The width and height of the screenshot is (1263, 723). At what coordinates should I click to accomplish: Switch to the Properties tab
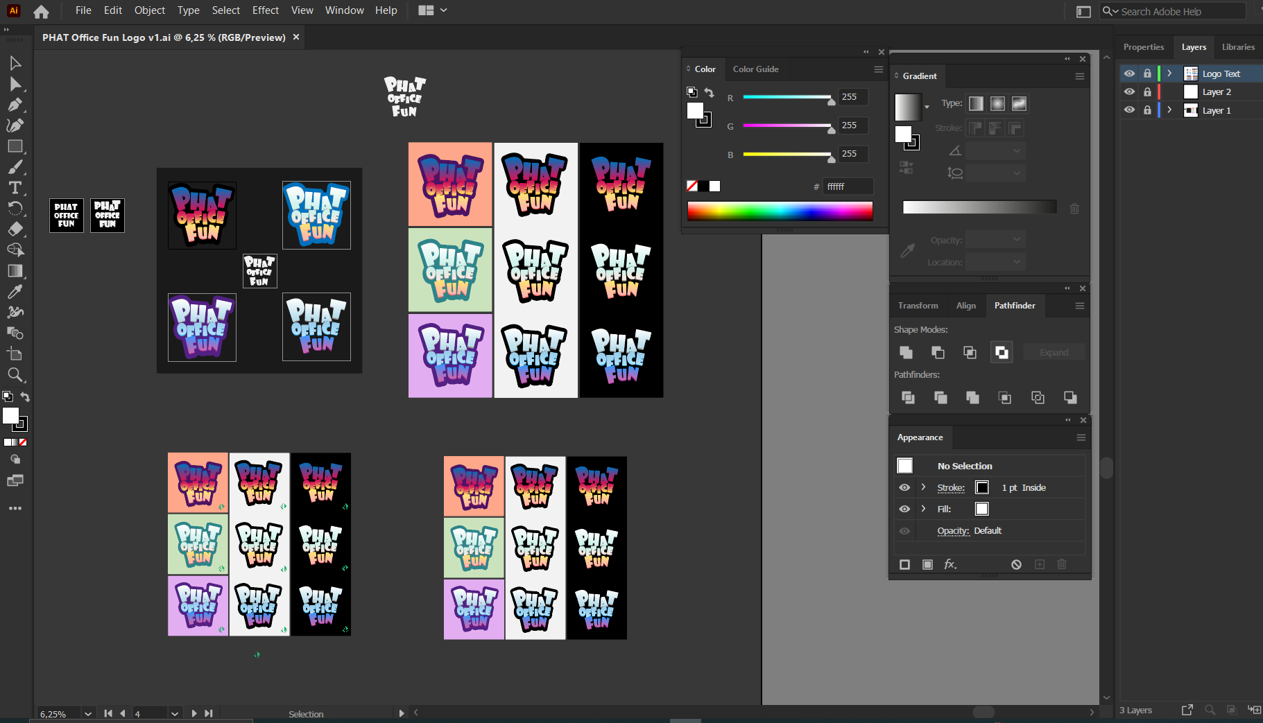pos(1144,47)
